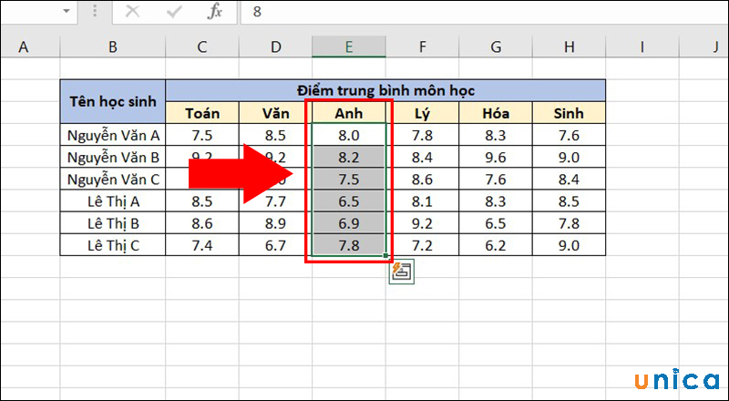Select Nguyễn Văn B's Lý score 8.4

[x=422, y=158]
